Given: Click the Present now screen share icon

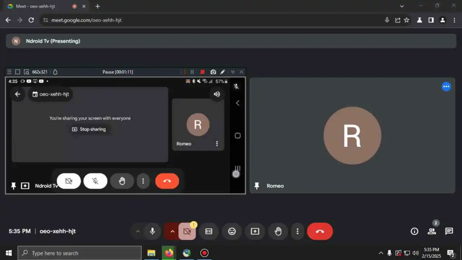Looking at the screenshot, I should pos(255,231).
